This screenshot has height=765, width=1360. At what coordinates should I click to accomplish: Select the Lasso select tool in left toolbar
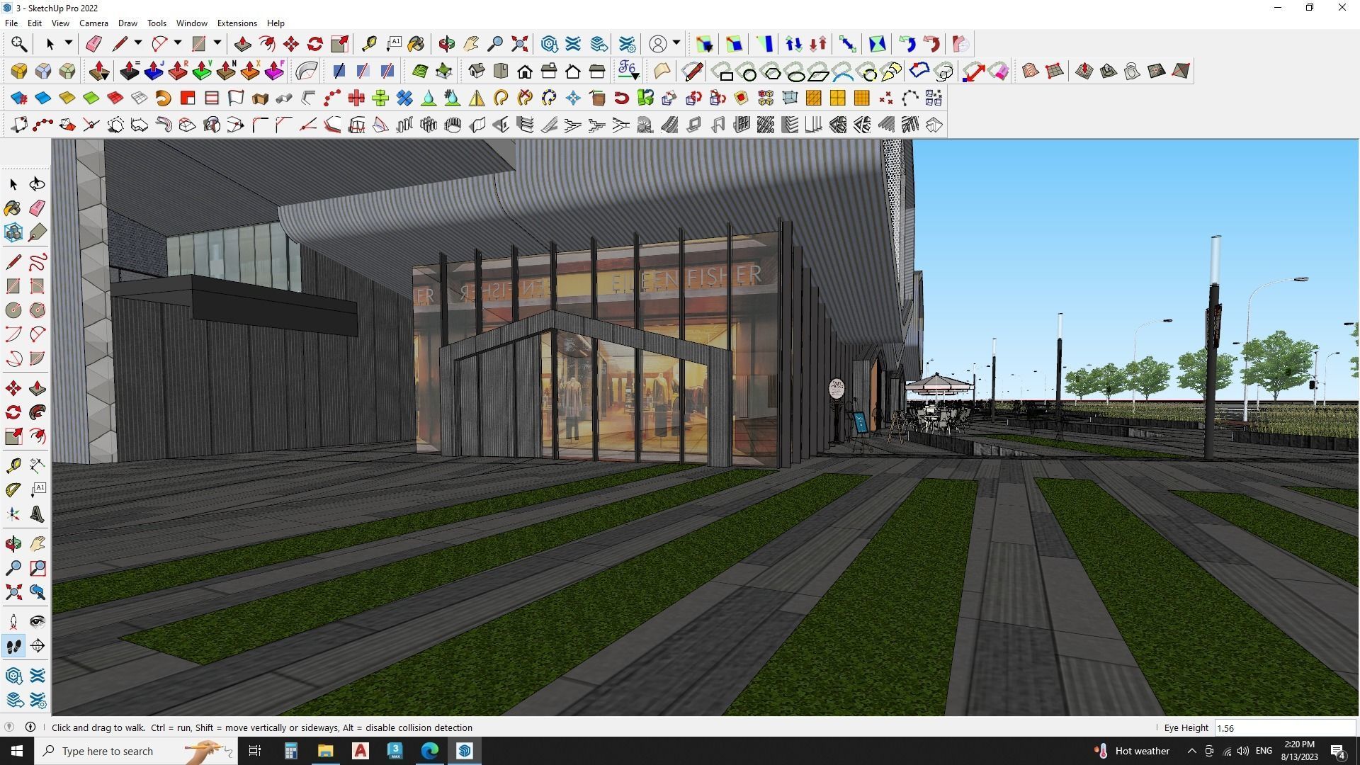click(x=38, y=184)
